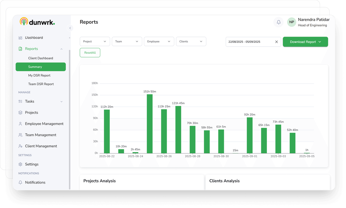This screenshot has width=346, height=208.
Task: Click the dunwrk logo icon
Action: 24,22
